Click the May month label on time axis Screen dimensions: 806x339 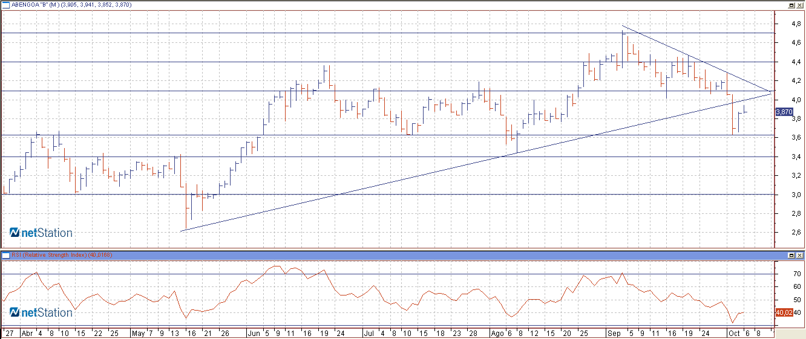[139, 333]
